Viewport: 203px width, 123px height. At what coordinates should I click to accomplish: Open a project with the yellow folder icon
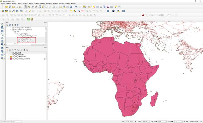(x=7, y=7)
